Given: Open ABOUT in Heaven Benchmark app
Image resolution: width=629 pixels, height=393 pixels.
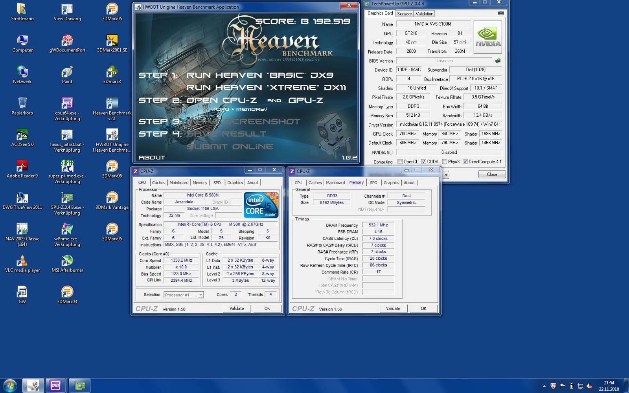Looking at the screenshot, I should tap(152, 158).
